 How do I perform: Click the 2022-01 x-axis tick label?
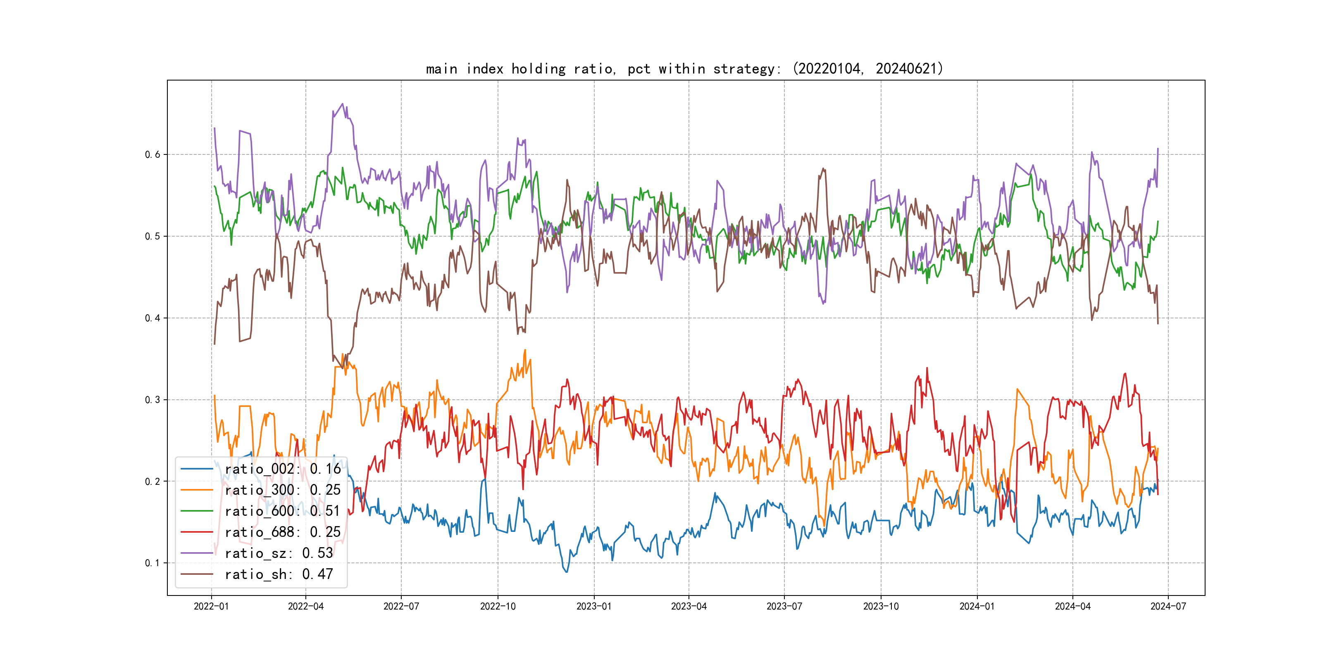point(211,606)
